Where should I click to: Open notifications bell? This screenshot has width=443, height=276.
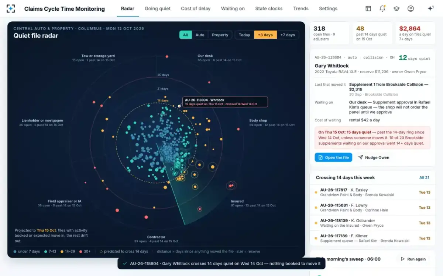point(382,8)
